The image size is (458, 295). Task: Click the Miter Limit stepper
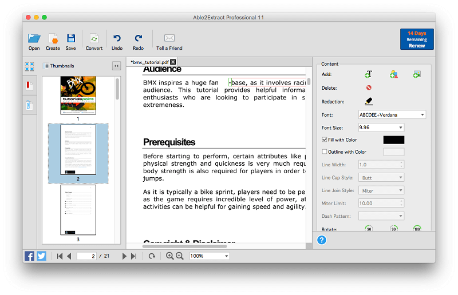(401, 203)
